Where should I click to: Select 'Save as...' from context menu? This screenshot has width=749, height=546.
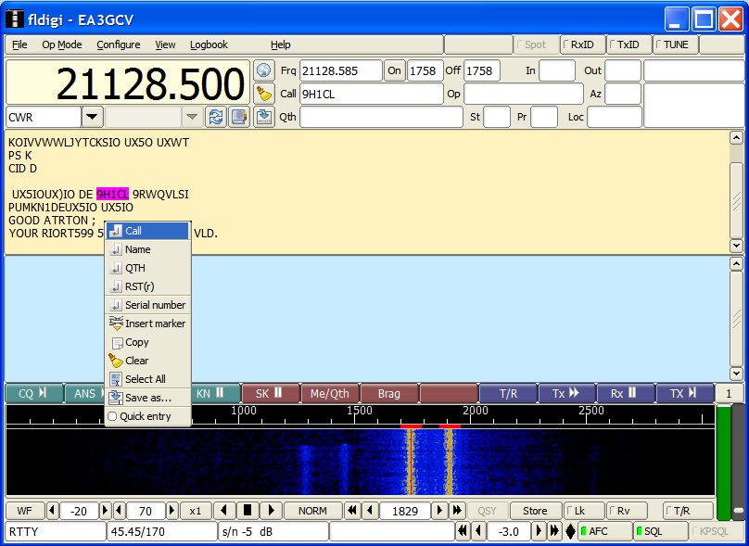tap(147, 398)
